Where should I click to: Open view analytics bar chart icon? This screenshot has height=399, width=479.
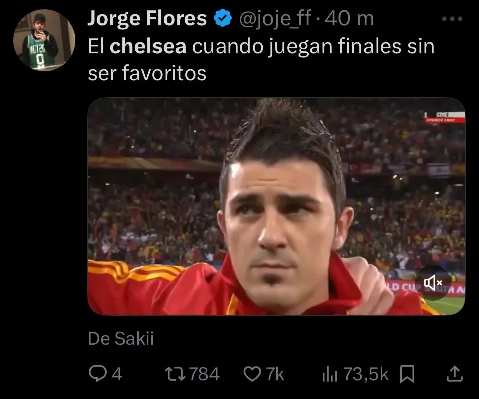330,374
